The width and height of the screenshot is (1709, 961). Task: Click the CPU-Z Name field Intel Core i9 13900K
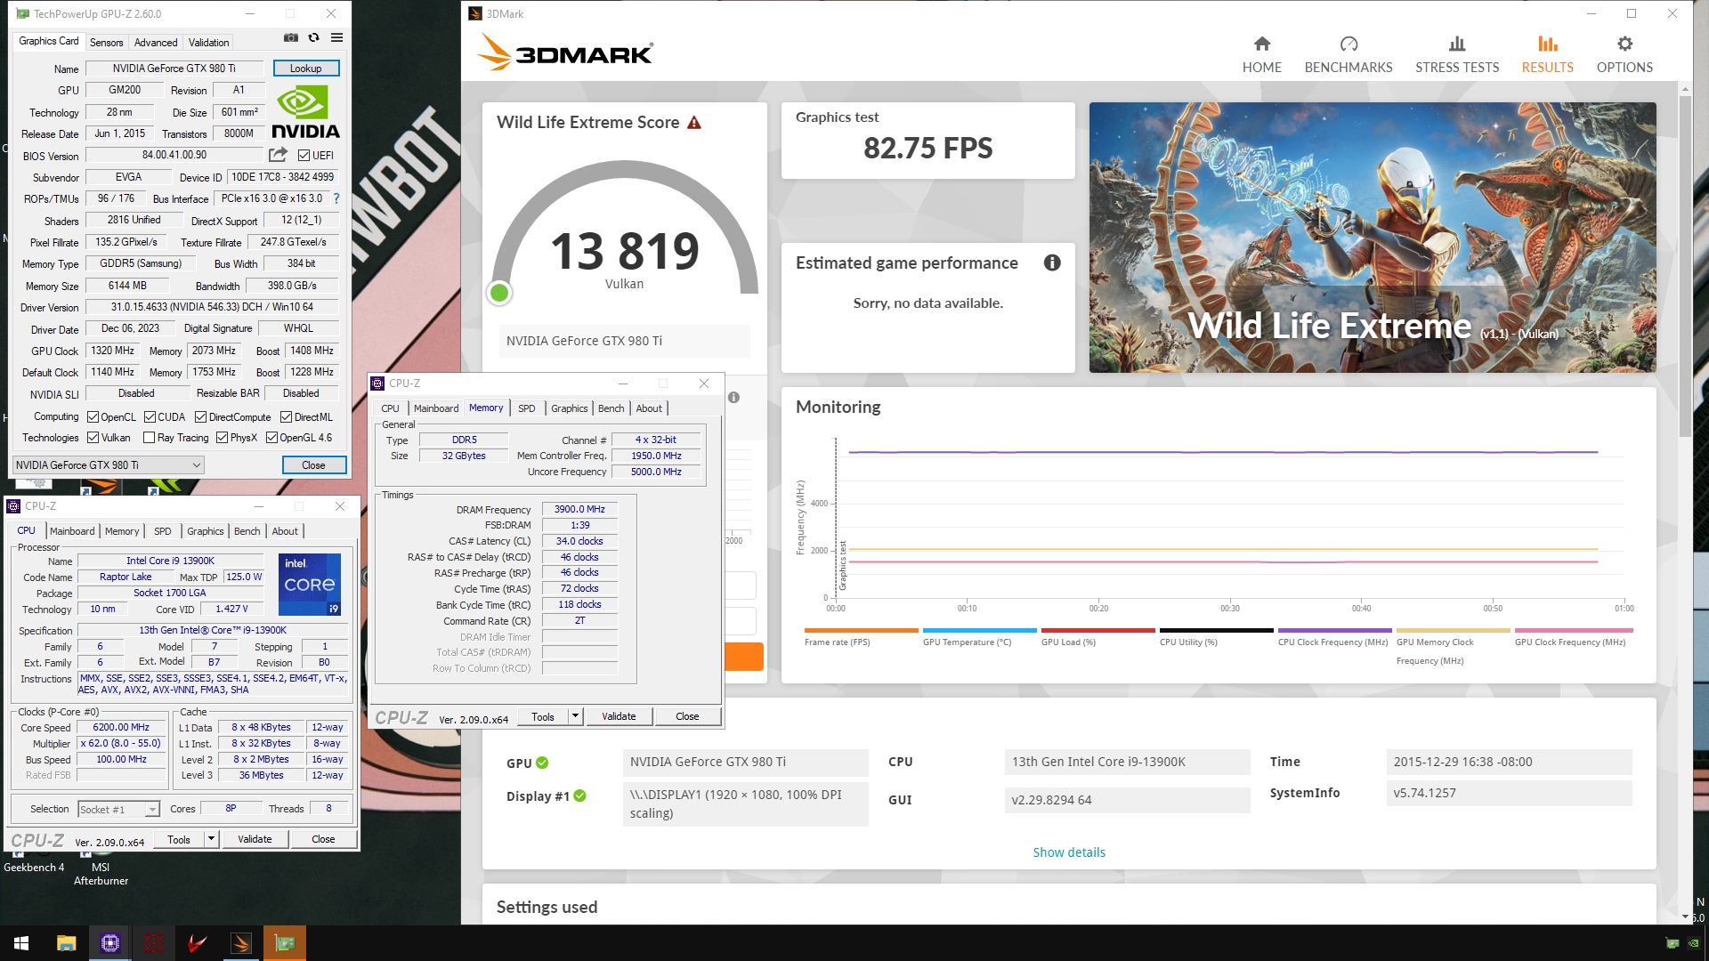pos(171,561)
